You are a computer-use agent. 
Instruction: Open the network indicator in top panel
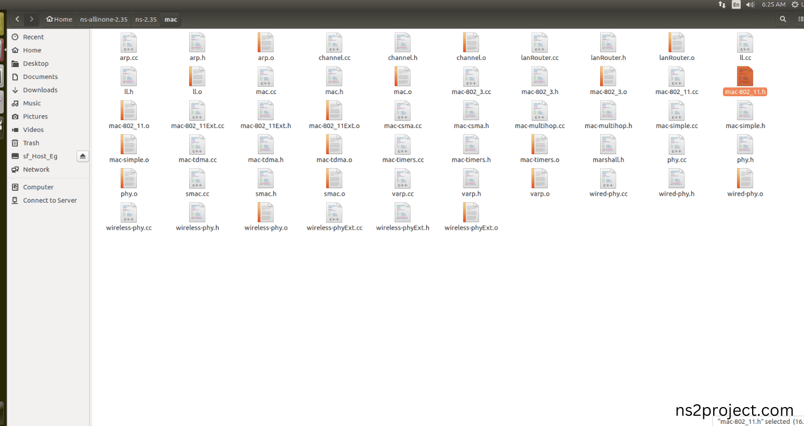pyautogui.click(x=722, y=4)
